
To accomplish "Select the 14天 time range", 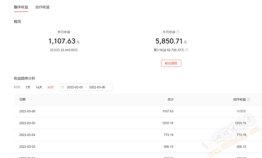I will [x=39, y=87].
